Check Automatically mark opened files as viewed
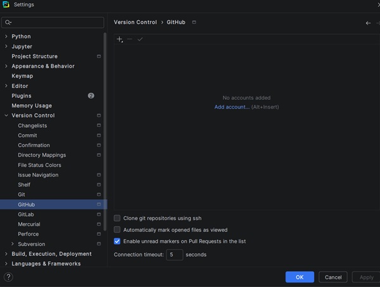The image size is (380, 287). point(117,230)
